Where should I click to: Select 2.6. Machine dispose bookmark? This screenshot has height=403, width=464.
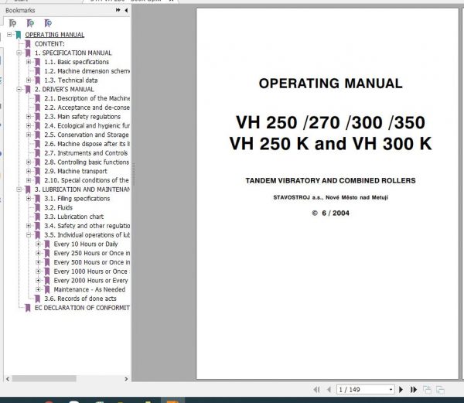point(87,144)
